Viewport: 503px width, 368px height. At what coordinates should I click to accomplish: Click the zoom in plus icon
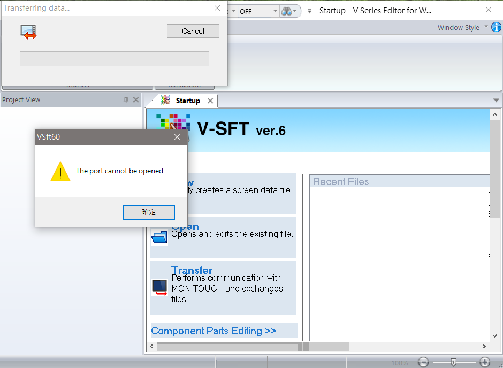[484, 362]
